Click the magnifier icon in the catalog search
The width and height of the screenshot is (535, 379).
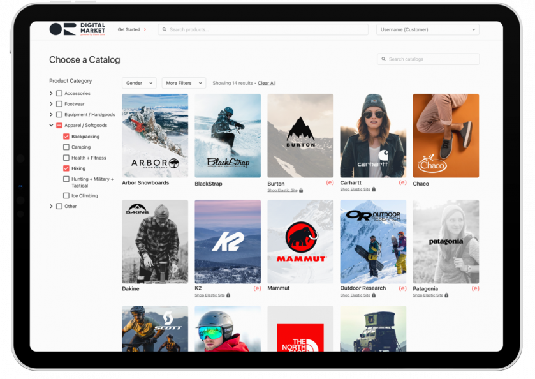383,59
